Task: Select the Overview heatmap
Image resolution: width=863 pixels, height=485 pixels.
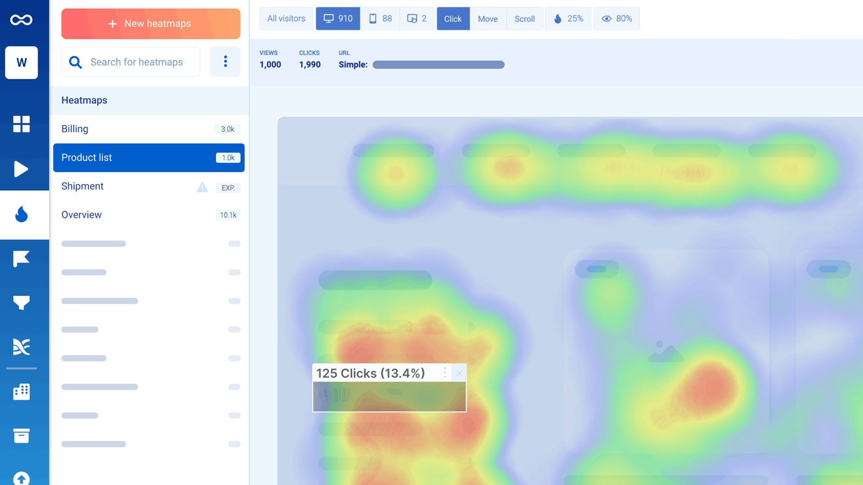Action: point(149,214)
